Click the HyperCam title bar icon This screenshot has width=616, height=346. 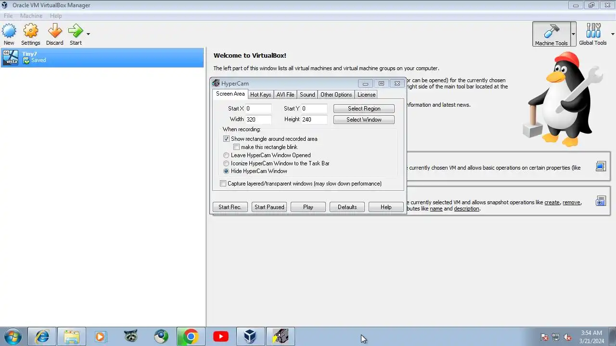coord(216,83)
